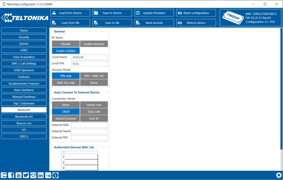Click Reboot device
The height and width of the screenshot is (180, 283).
[196, 23]
